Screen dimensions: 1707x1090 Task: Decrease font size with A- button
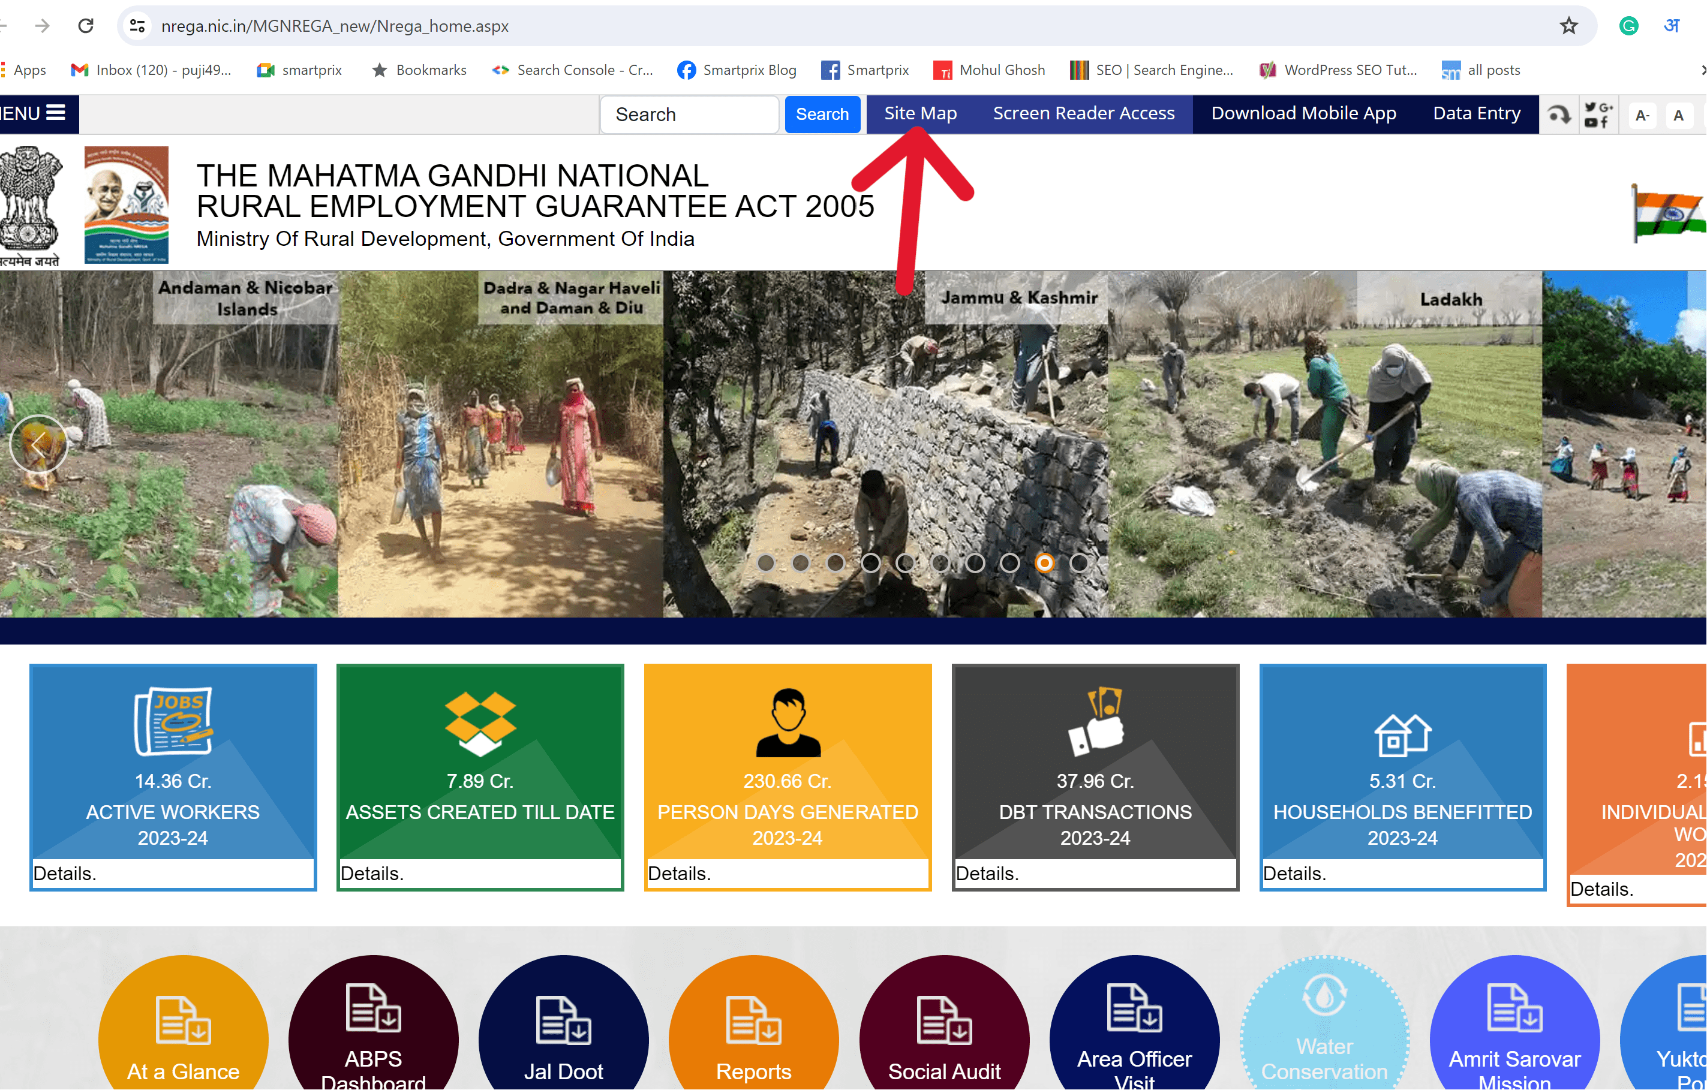pyautogui.click(x=1642, y=115)
